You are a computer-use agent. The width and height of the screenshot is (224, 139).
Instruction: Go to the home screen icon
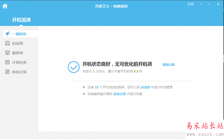point(5,6)
